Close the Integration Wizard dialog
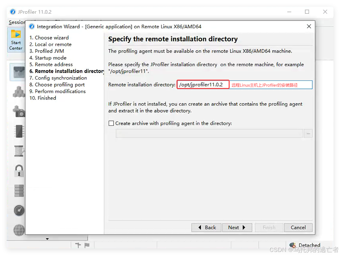Screen dimensions: 340x255 309,26
